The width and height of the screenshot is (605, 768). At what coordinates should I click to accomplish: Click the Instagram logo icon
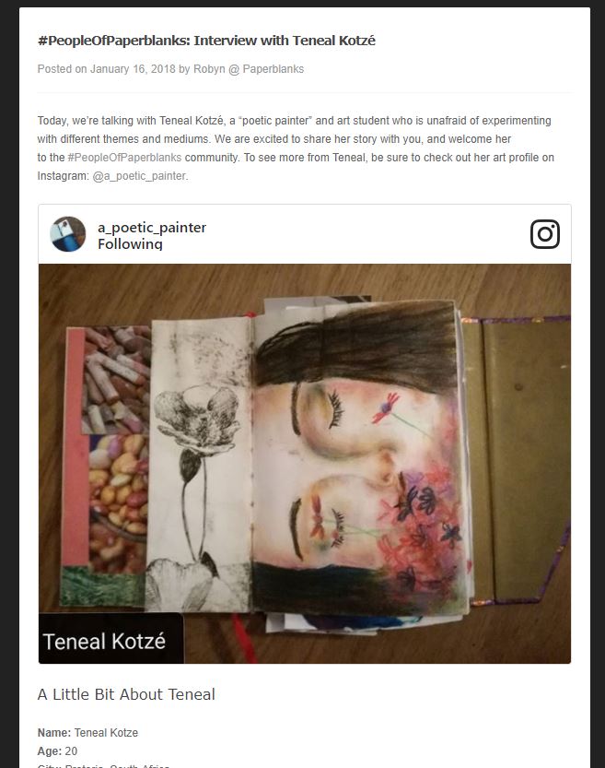[x=545, y=234]
